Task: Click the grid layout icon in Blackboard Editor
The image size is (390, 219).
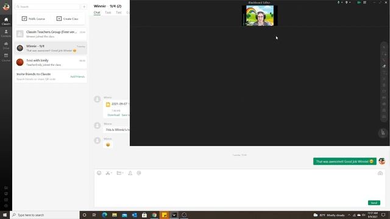Action: pos(364,2)
